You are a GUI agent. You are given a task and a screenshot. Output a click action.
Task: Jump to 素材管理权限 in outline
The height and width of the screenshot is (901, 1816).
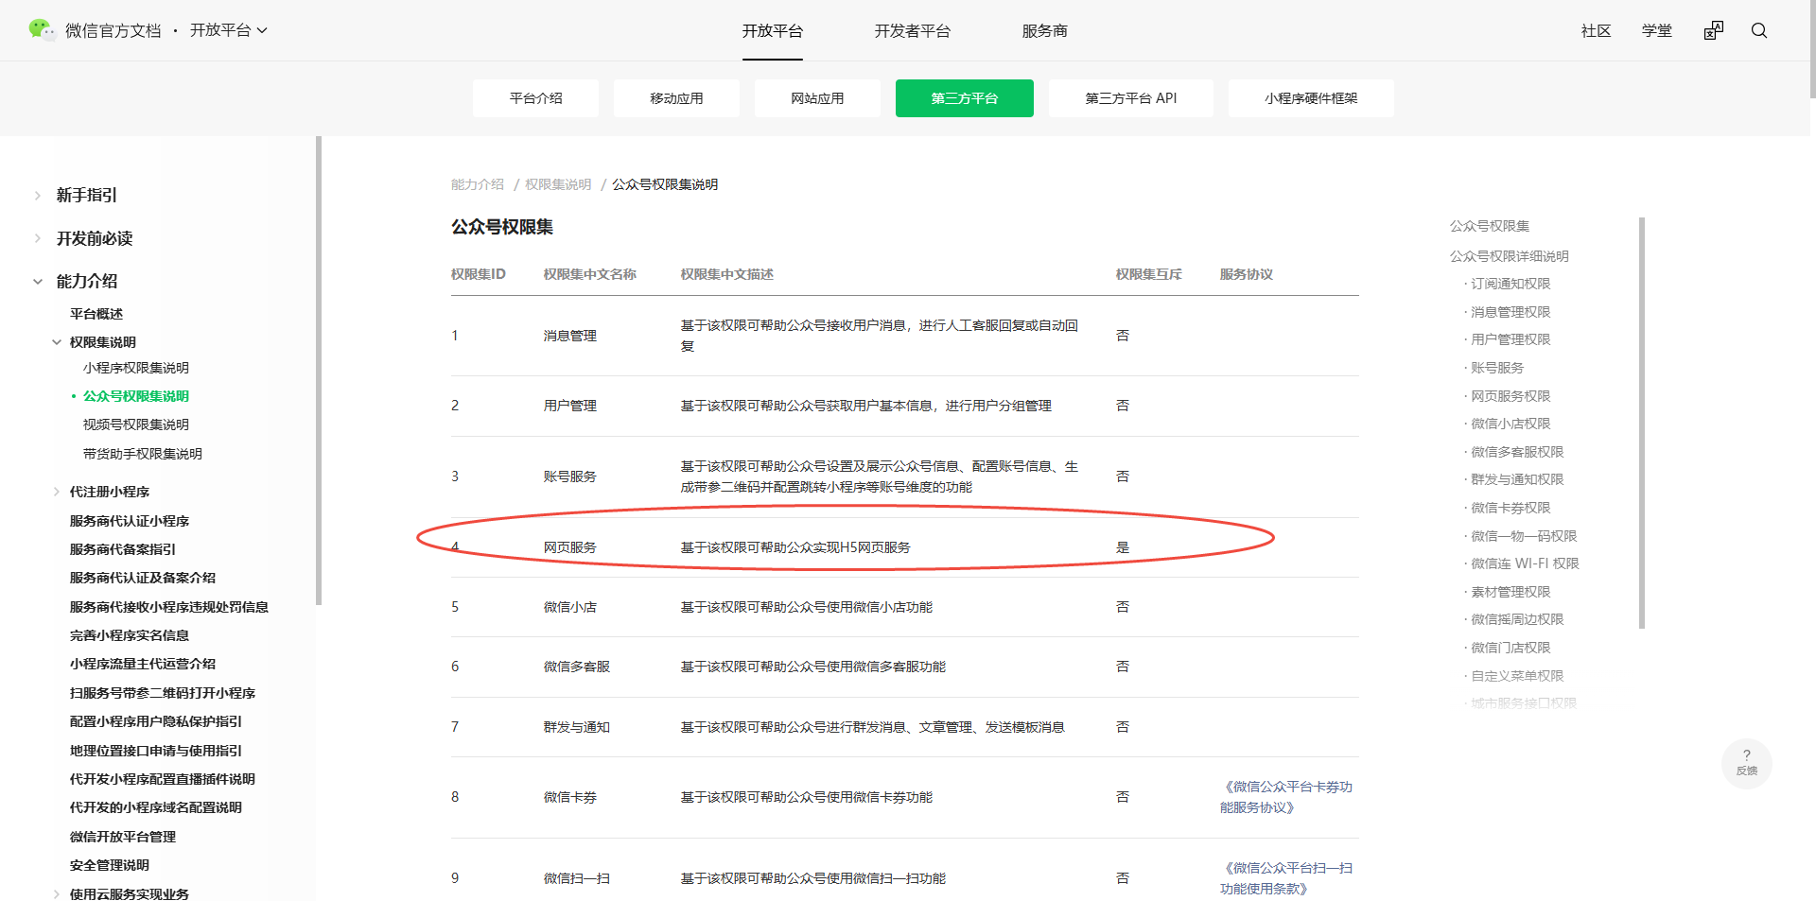coord(1510,592)
